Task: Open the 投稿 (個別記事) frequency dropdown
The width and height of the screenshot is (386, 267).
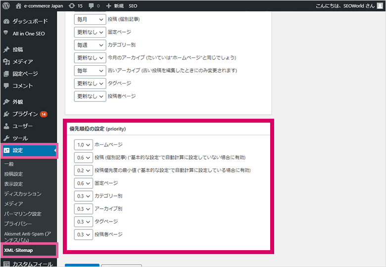Action: tap(90, 19)
